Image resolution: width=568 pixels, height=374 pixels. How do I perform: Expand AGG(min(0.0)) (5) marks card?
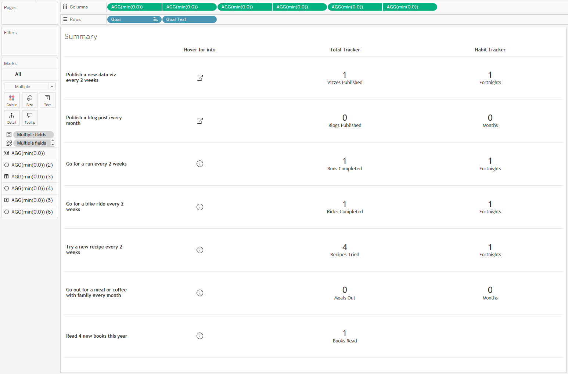coord(30,200)
